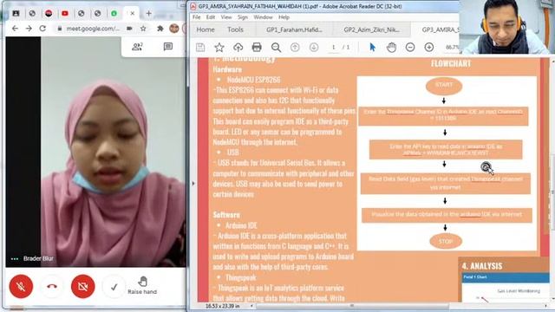Screen dimensions: 555x312
Task: Open the Chrome profile avatar
Action: 173,29
